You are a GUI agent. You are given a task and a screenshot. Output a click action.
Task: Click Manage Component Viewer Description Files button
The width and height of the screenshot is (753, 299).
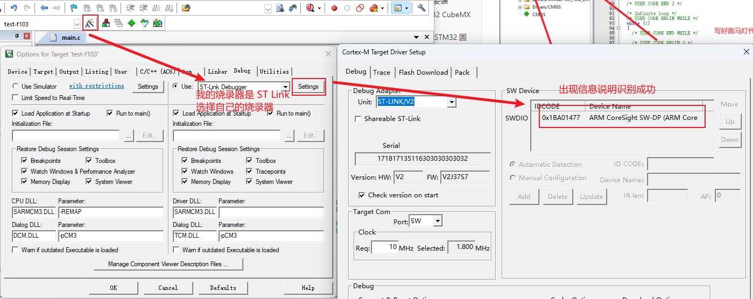pos(168,264)
